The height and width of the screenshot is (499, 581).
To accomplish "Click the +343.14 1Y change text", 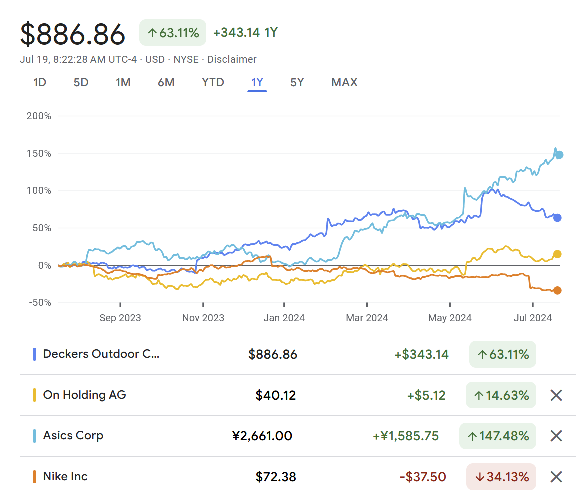I will pos(245,32).
